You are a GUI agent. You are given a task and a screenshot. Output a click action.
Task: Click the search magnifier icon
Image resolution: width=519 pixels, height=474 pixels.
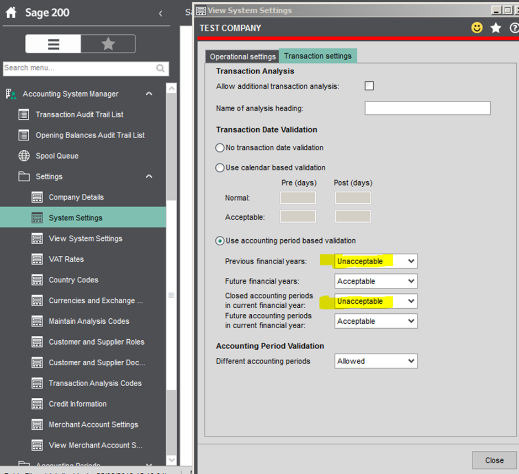point(161,69)
